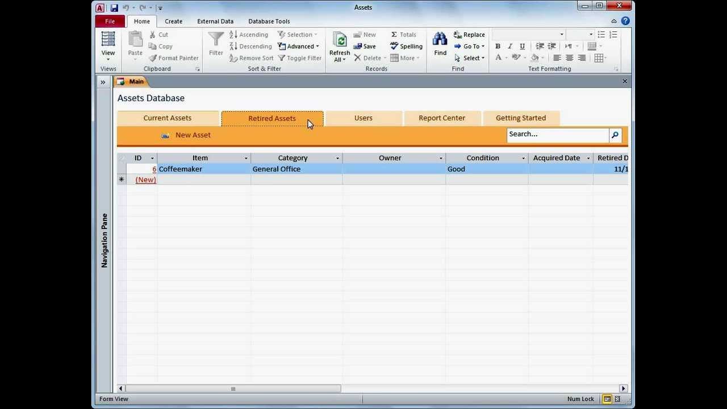Undo using the Quick Access toolbar arrow
The width and height of the screenshot is (727, 409).
tap(126, 7)
